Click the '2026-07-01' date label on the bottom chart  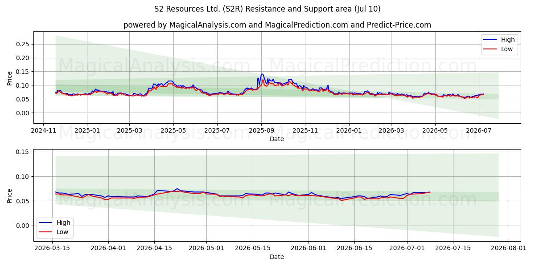click(x=407, y=249)
